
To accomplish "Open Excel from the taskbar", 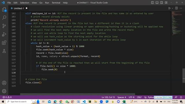I will 124,101.
